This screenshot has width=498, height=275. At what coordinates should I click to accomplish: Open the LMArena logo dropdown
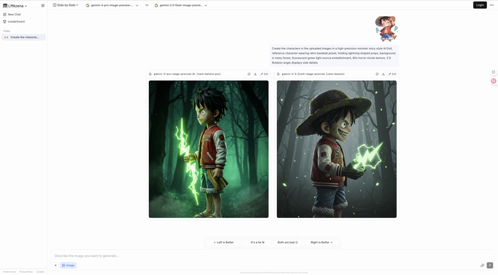15,6
